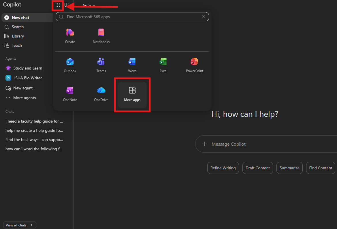Click the Study and Learn graduation cap icon

tap(8, 68)
